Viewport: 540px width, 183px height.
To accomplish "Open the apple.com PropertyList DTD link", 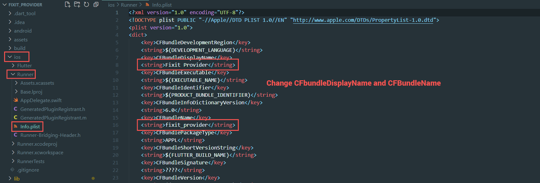I will pos(363,20).
